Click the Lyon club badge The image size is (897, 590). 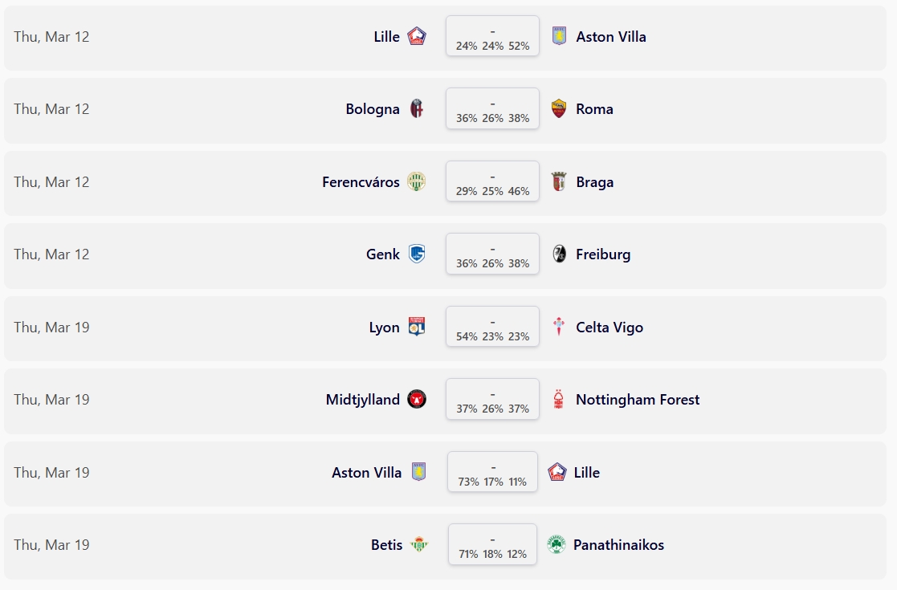click(x=417, y=328)
